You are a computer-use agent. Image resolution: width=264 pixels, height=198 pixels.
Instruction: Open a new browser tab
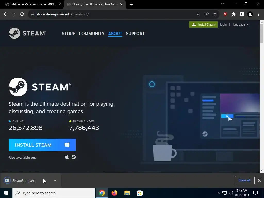click(131, 4)
